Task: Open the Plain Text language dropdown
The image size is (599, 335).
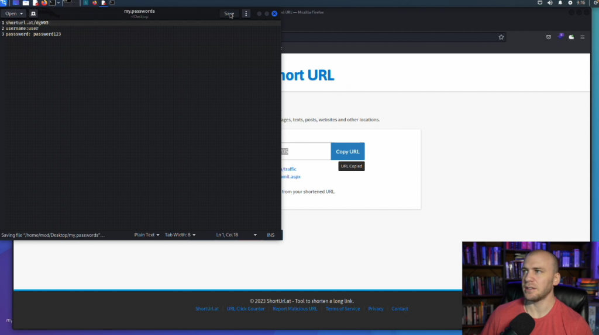Action: (x=147, y=235)
